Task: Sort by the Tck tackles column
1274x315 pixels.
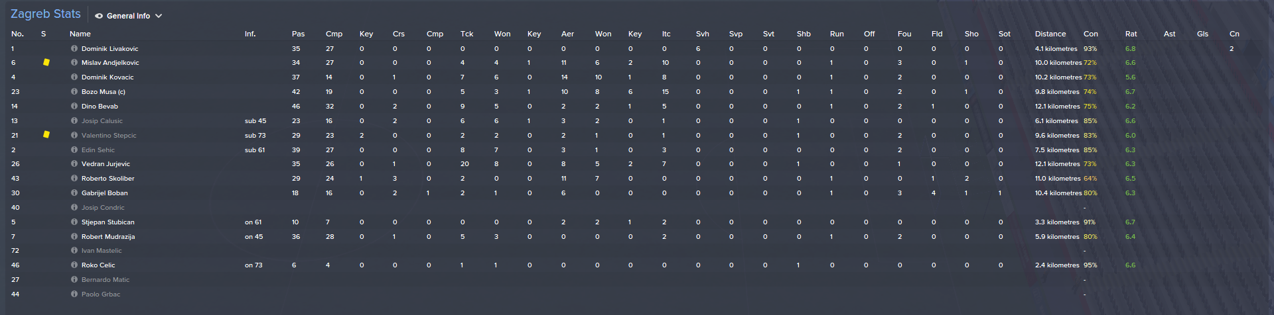Action: (466, 34)
